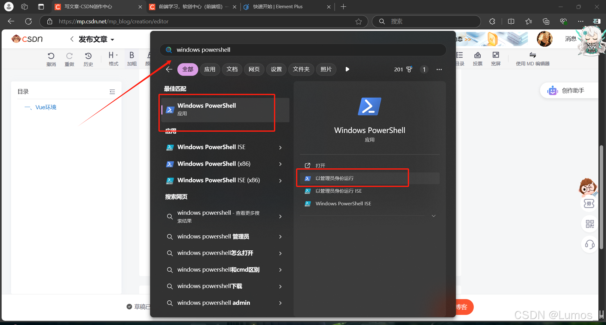The height and width of the screenshot is (325, 606).
Task: Click the browser back arrow
Action: pyautogui.click(x=11, y=21)
